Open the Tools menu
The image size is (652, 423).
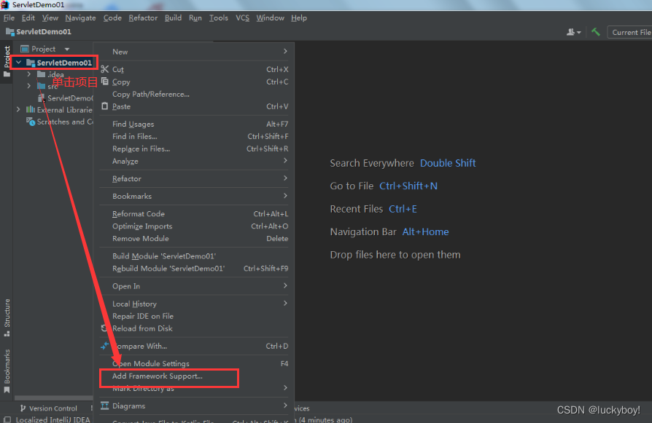(x=218, y=18)
